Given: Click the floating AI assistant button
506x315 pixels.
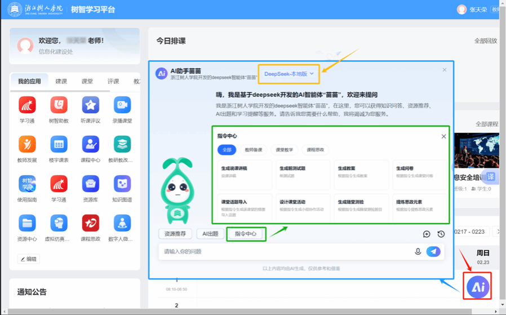Looking at the screenshot, I should pos(478,287).
